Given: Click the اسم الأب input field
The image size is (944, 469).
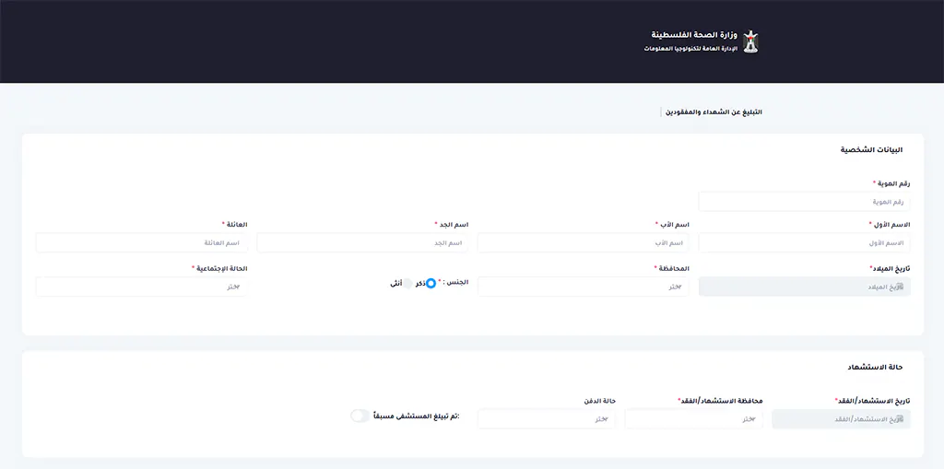Looking at the screenshot, I should 583,242.
